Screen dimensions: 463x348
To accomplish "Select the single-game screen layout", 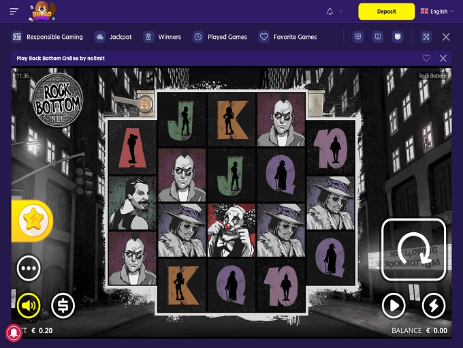I will pyautogui.click(x=398, y=37).
